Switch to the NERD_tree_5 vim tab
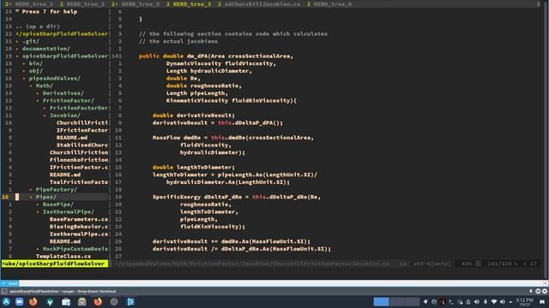The width and height of the screenshot is (549, 308). 141,4
